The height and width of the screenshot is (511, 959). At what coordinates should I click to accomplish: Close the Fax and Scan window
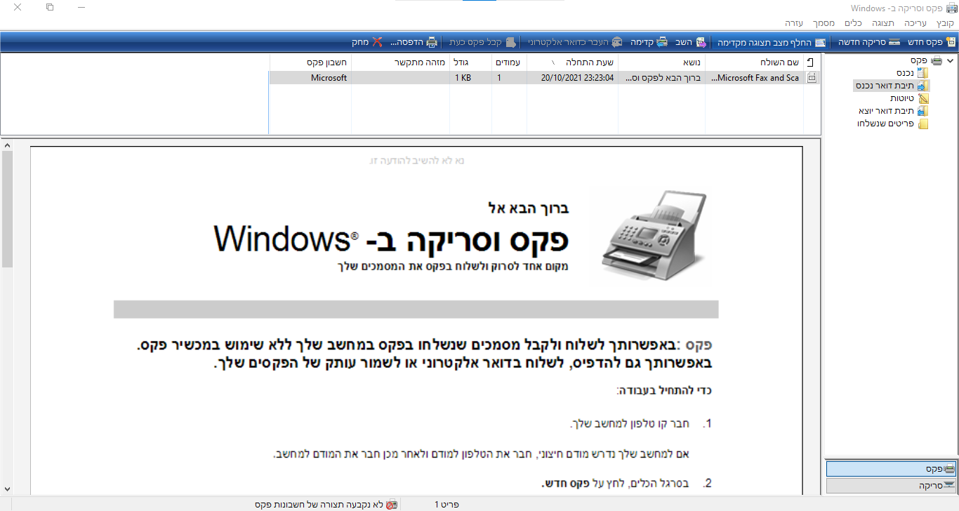(17, 7)
